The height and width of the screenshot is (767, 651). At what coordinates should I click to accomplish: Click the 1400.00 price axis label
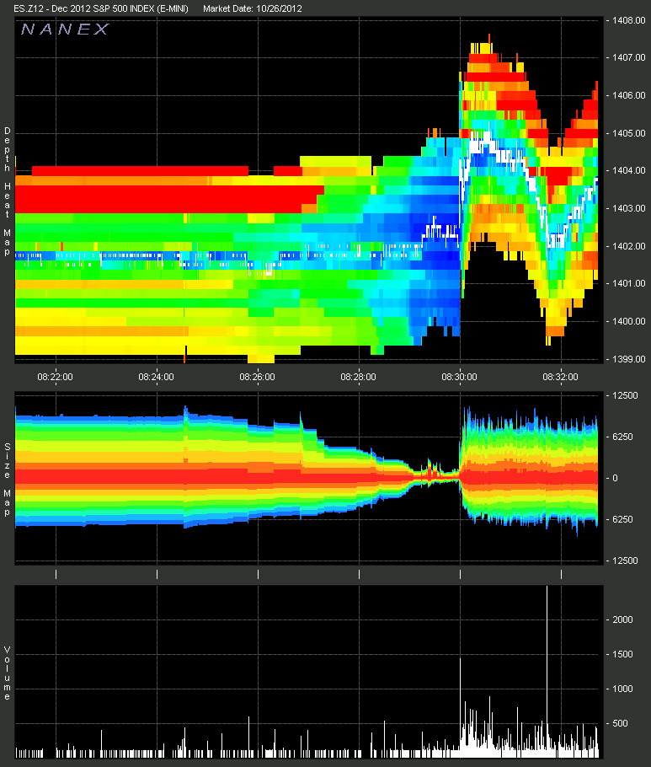[628, 321]
